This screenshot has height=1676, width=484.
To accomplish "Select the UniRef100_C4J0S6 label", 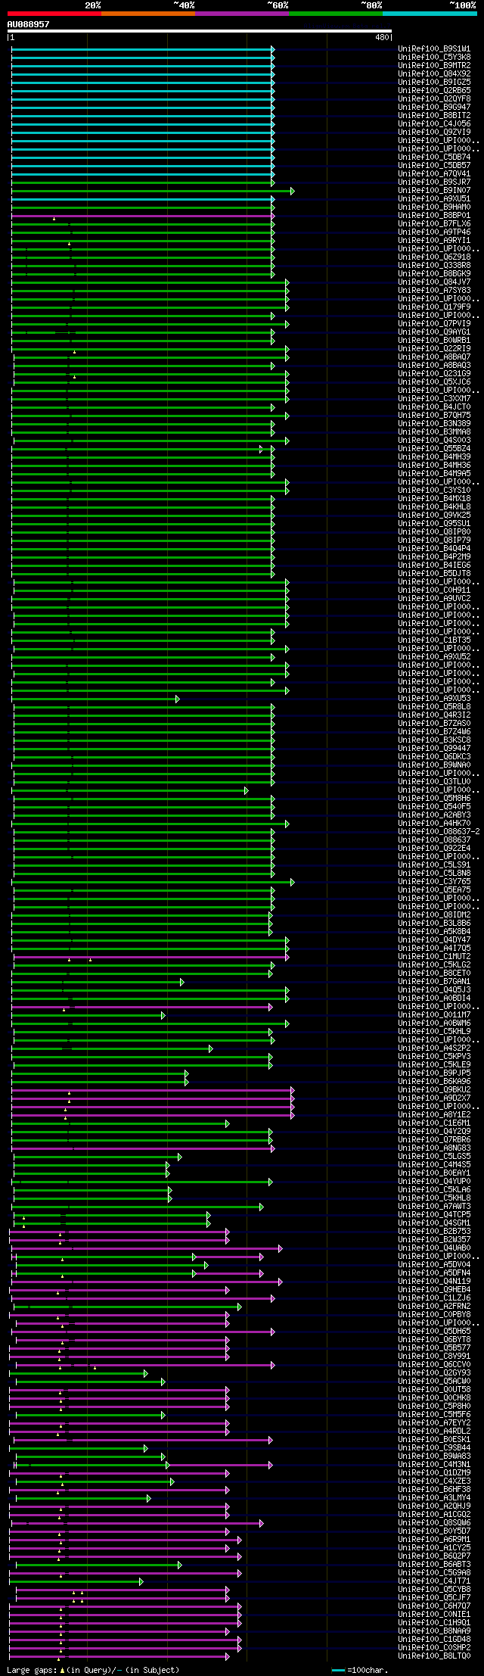I will pos(434,124).
